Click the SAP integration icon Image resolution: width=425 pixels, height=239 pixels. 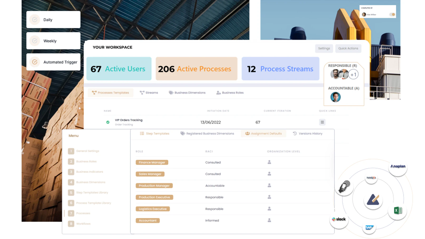click(369, 227)
